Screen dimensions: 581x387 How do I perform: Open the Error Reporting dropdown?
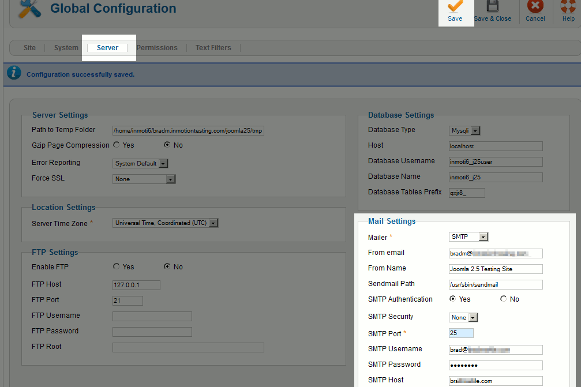coord(140,164)
